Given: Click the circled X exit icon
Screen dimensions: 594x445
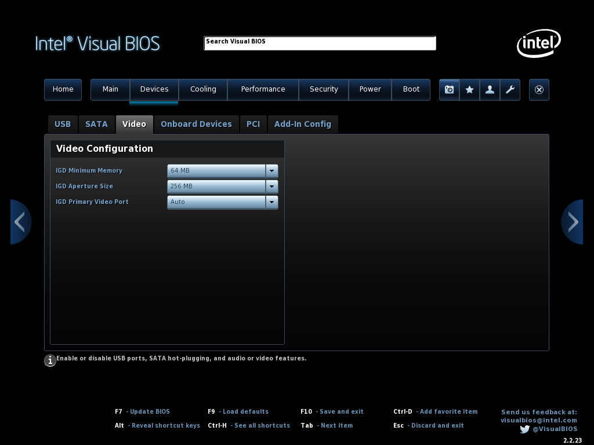Looking at the screenshot, I should (539, 90).
